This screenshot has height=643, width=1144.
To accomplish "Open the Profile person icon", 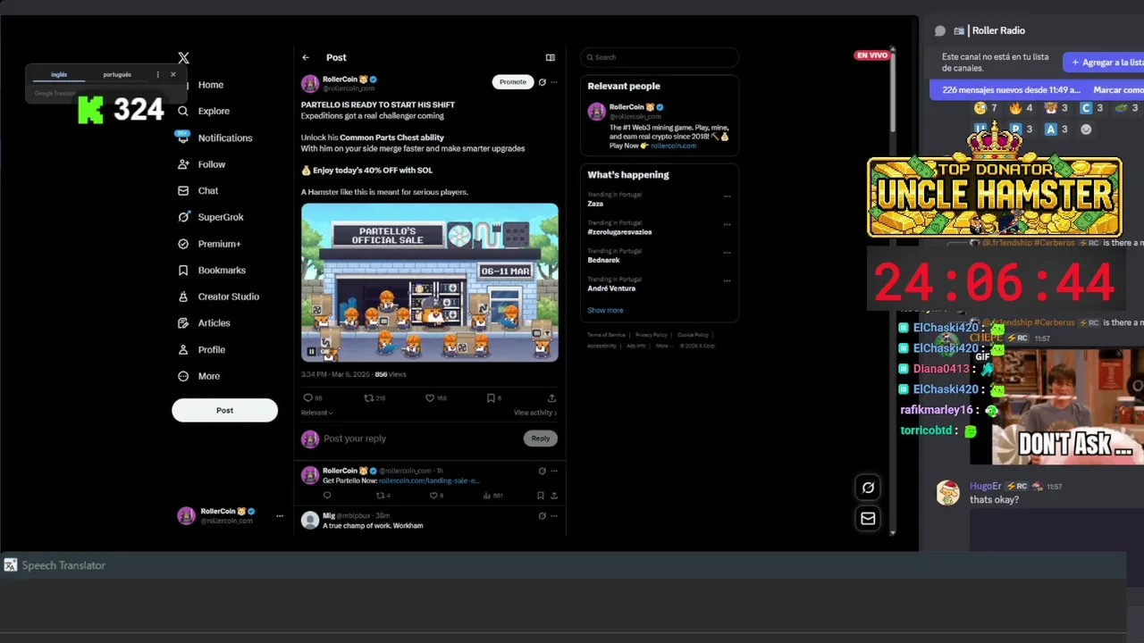I will tap(183, 349).
